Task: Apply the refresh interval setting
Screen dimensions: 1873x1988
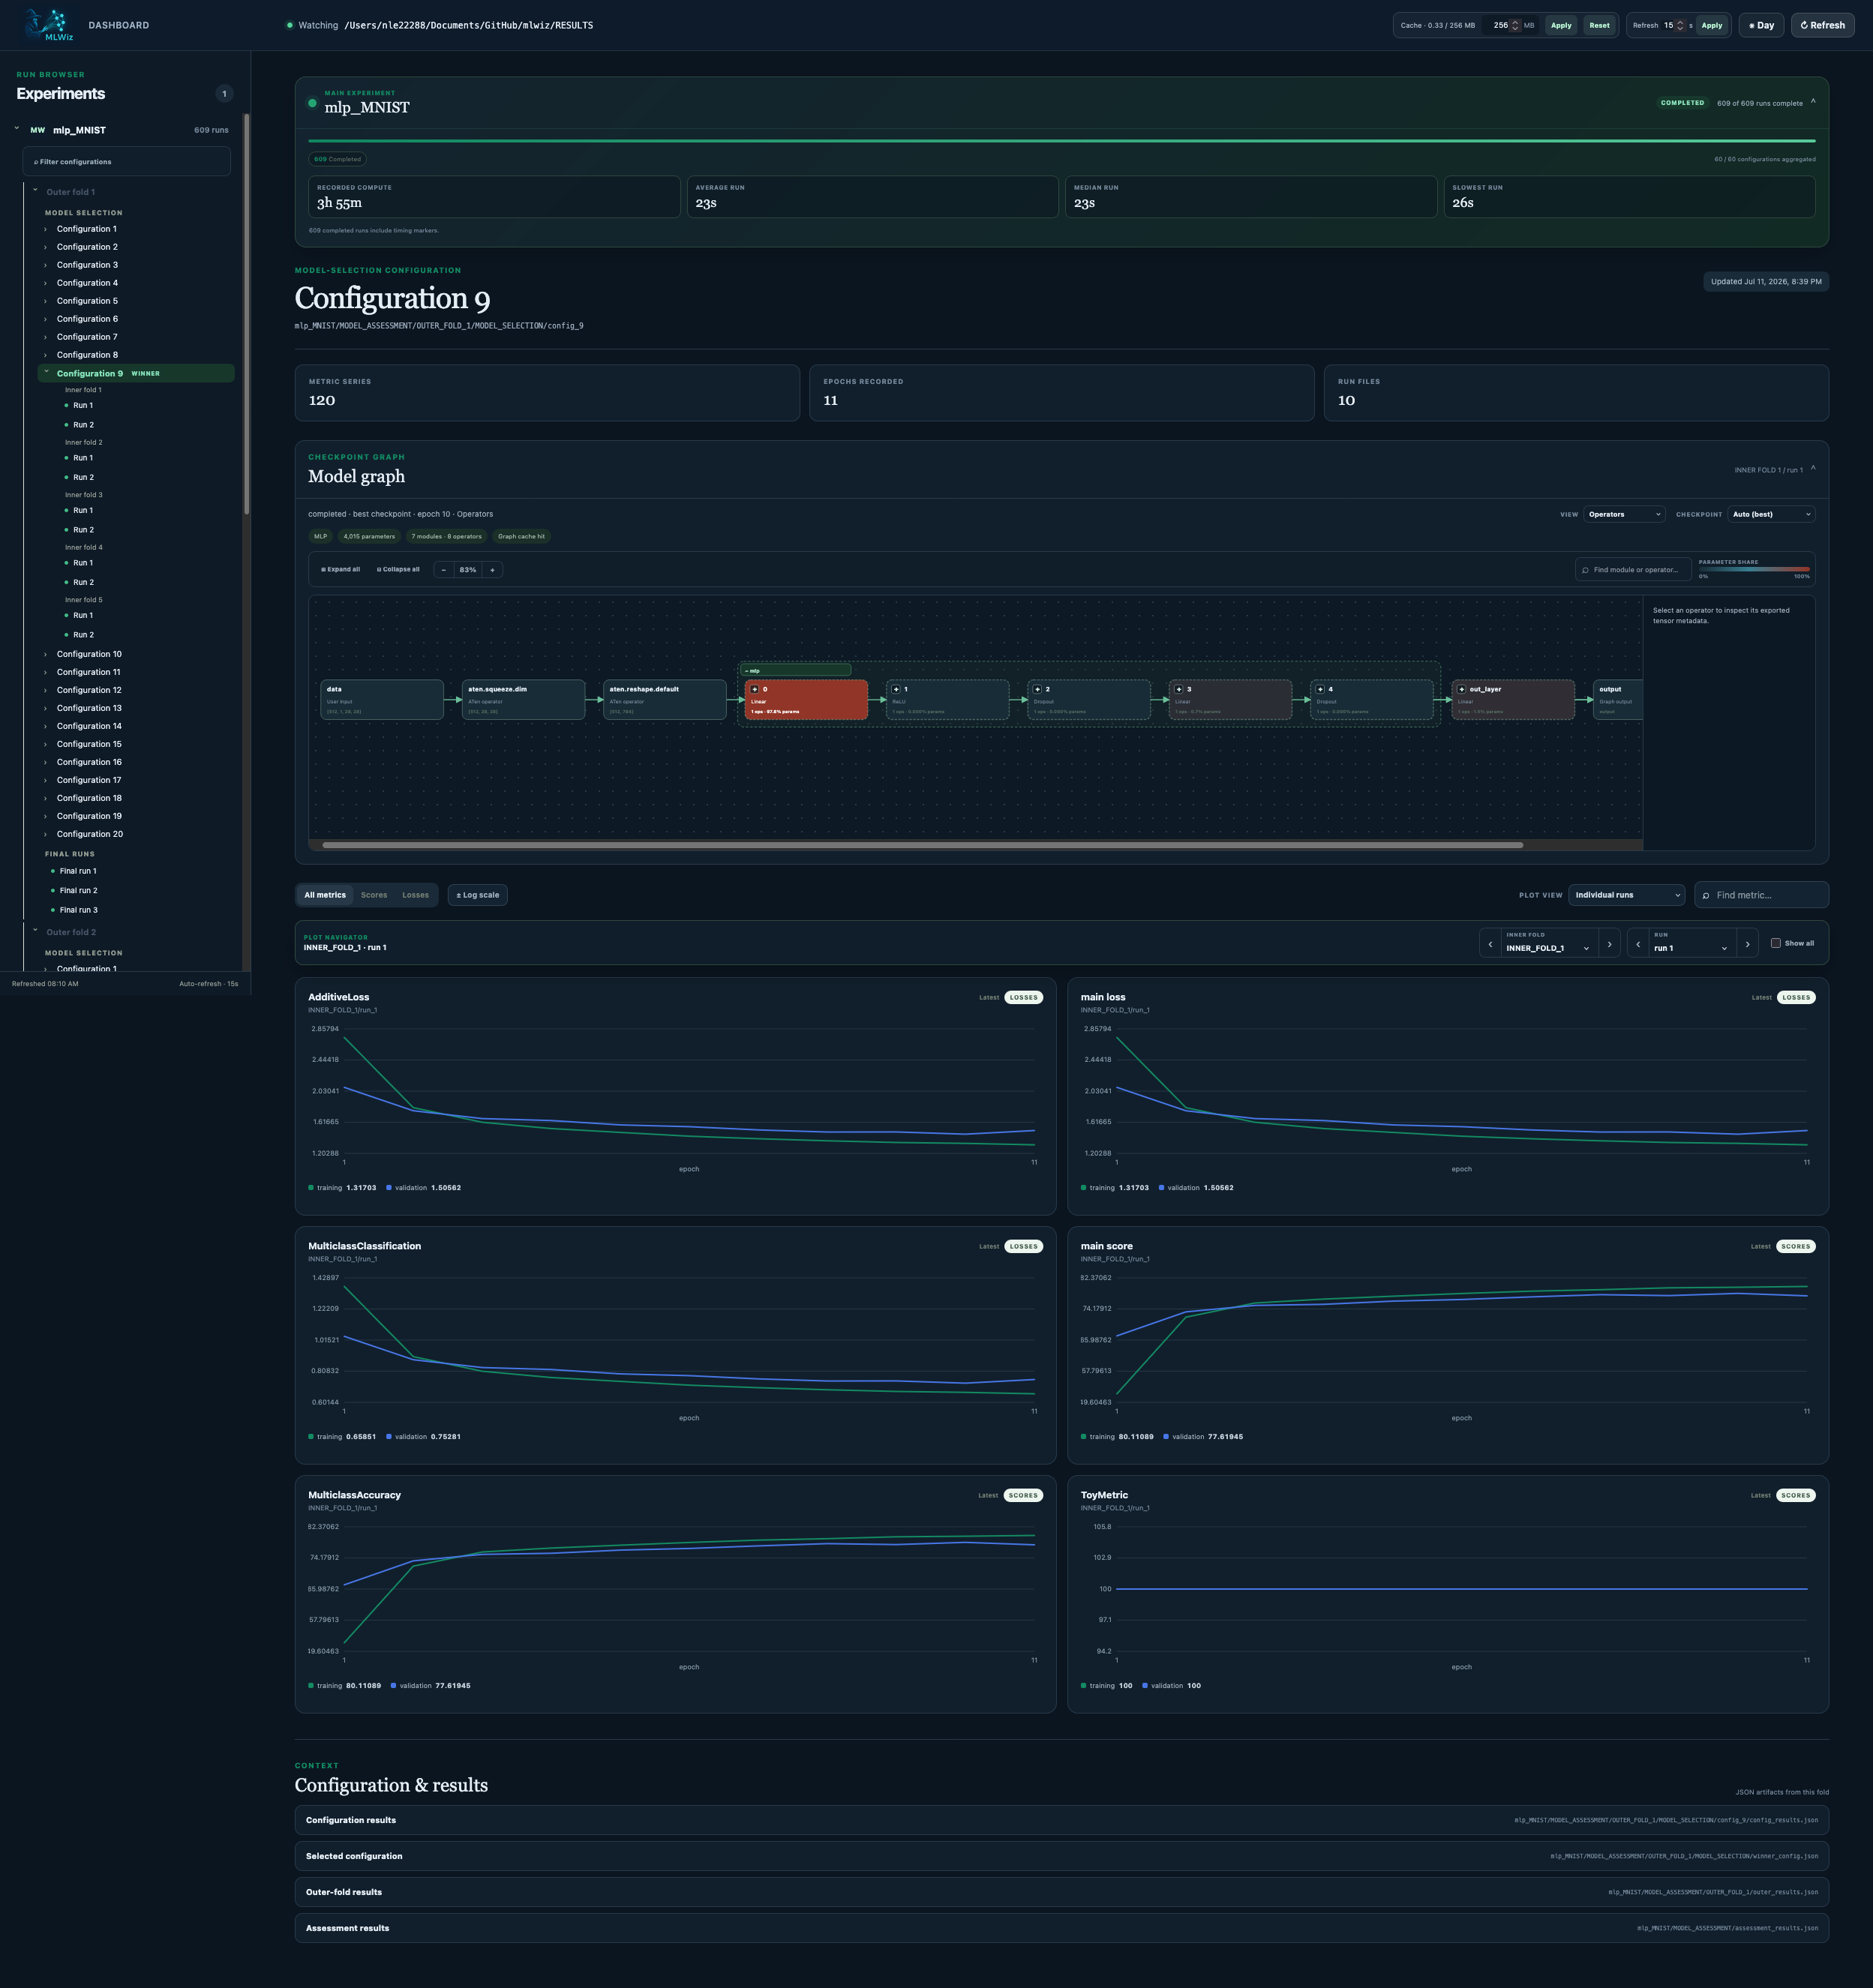Action: point(1712,25)
